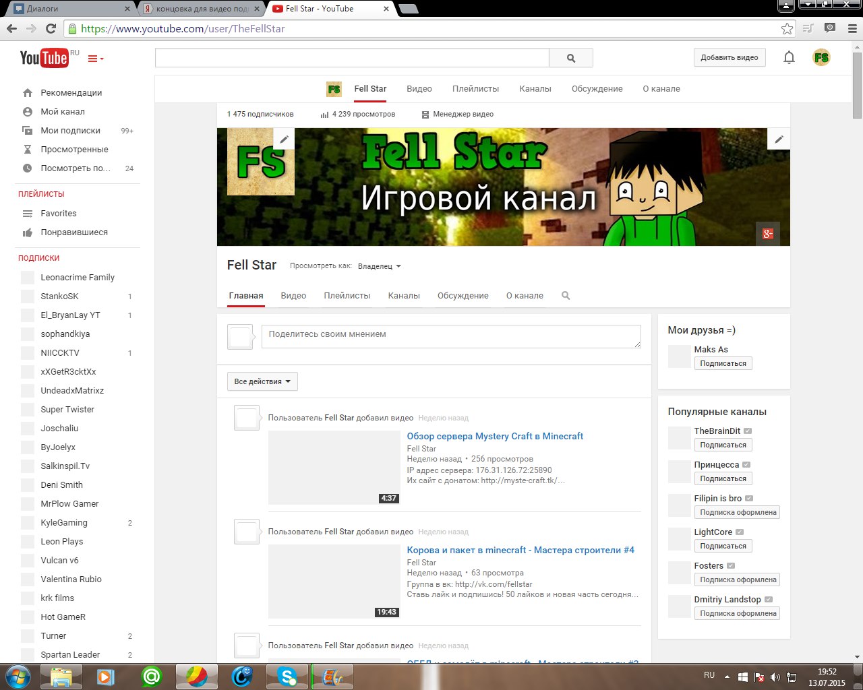Switch to концовка для видео browser tab

(x=201, y=9)
